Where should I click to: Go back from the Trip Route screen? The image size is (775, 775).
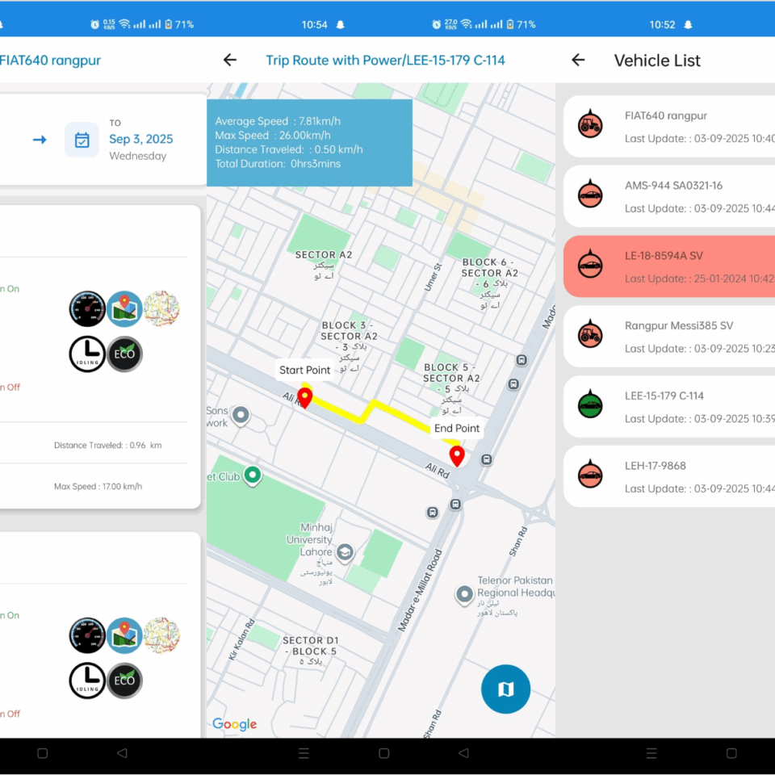point(230,60)
